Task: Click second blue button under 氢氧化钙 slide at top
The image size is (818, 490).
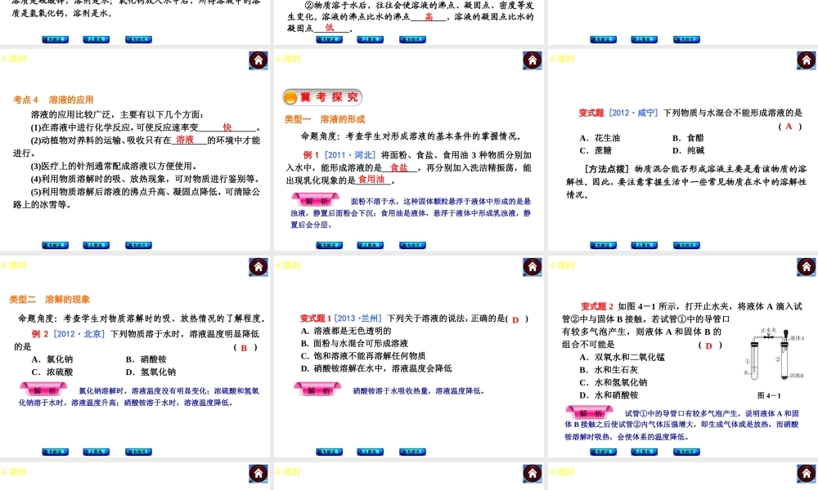Action: tap(97, 39)
